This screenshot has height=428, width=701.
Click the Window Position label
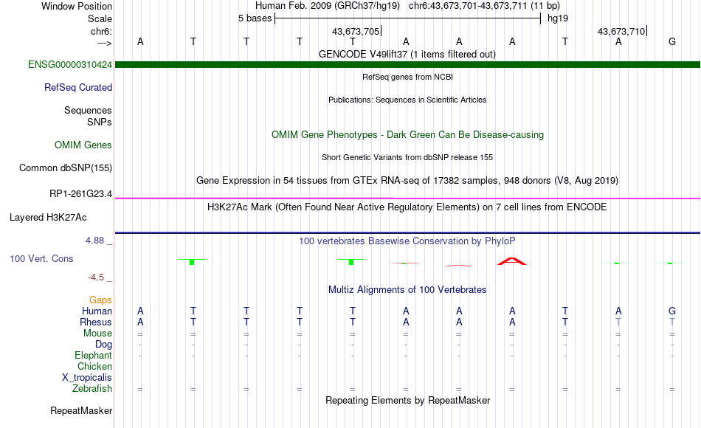(77, 6)
